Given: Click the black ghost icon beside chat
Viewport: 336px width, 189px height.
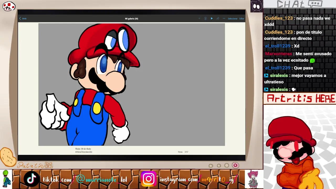Looking at the screenshot, I should [256, 6].
